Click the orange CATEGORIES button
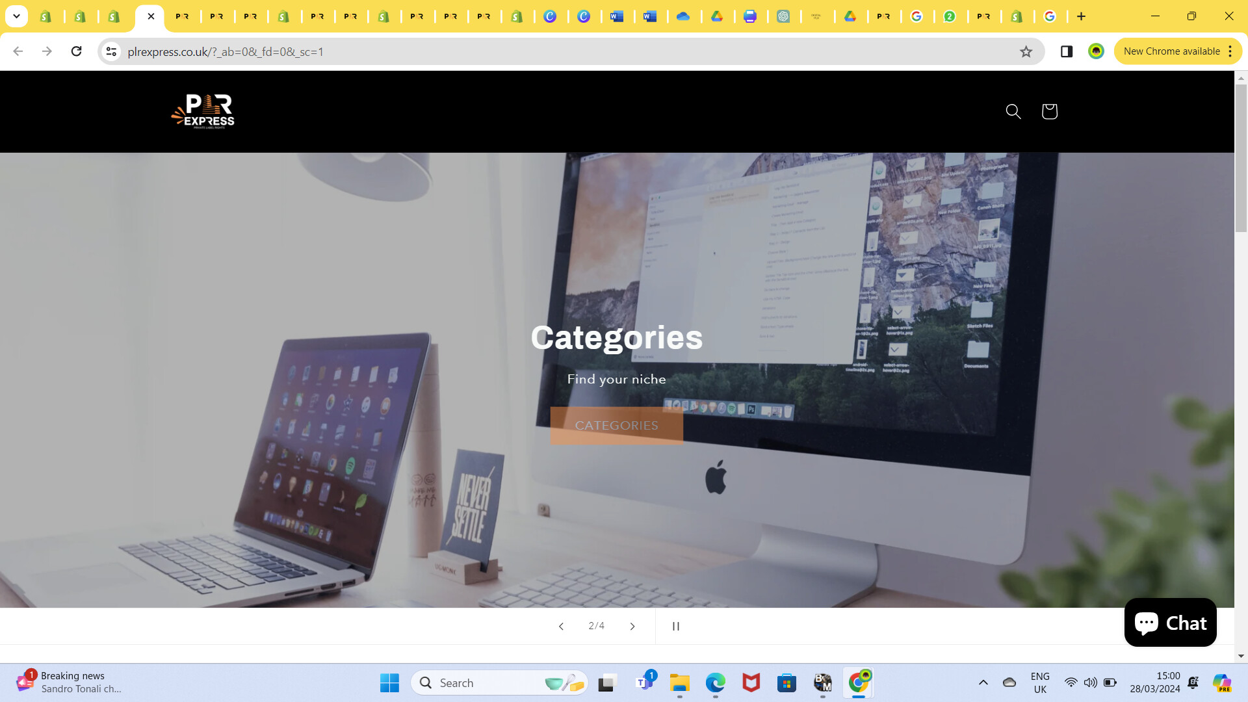 click(616, 425)
